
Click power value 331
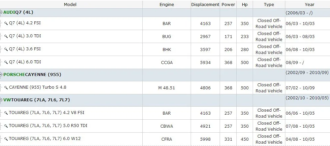[228, 139]
